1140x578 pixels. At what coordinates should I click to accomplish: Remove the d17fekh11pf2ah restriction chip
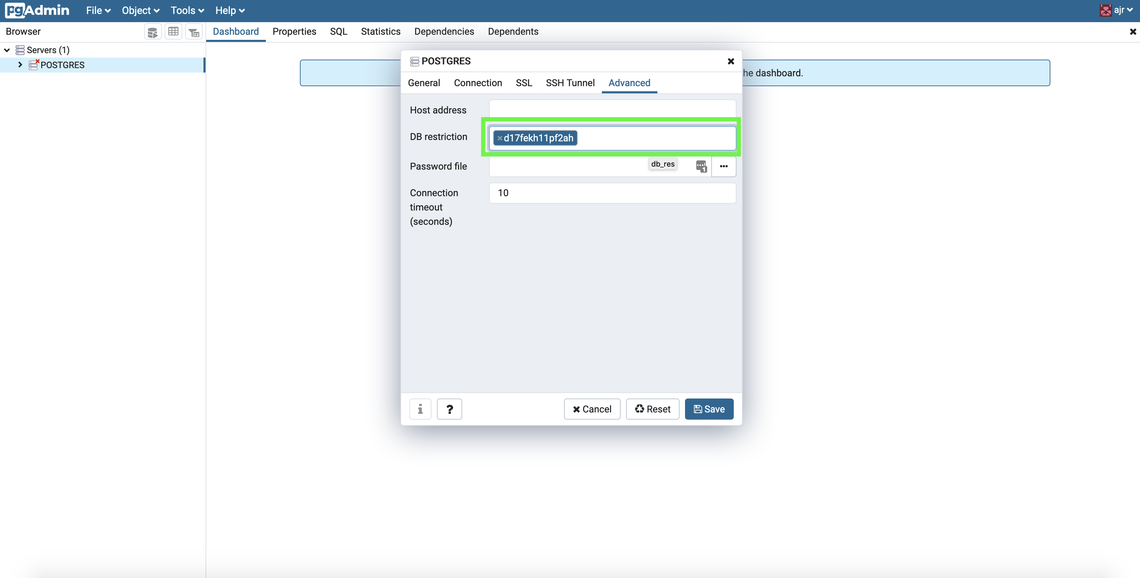pyautogui.click(x=500, y=138)
